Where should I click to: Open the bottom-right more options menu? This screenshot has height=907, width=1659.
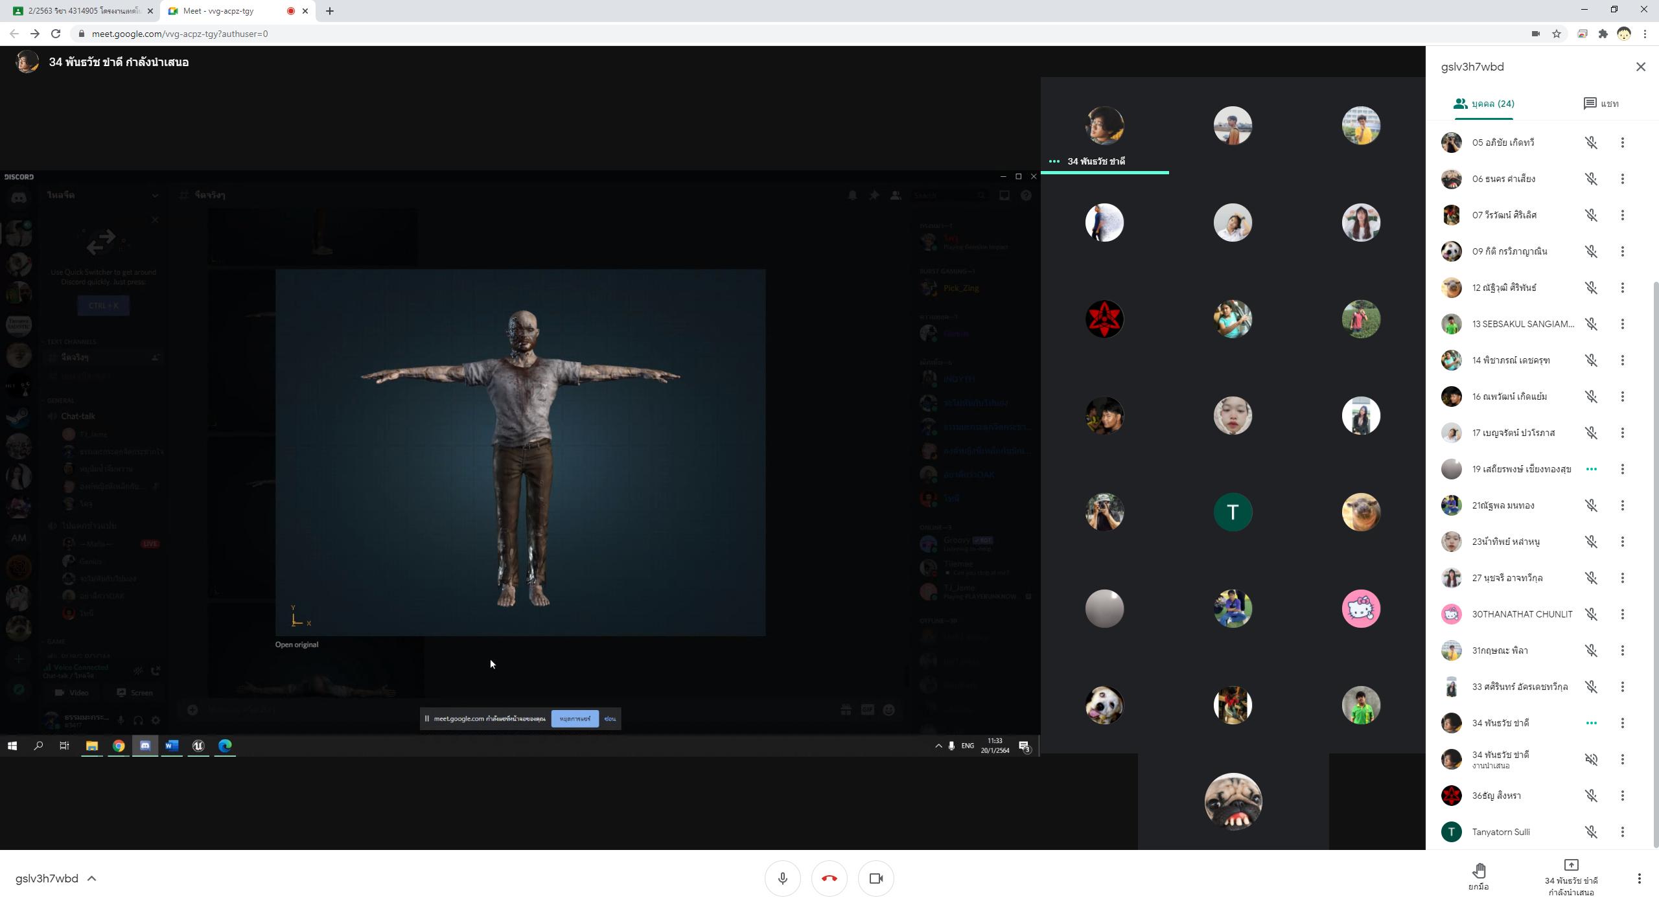(x=1639, y=878)
